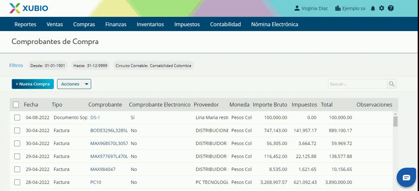The width and height of the screenshot is (419, 191).
Task: Check the row for comprobante PC10
Action: 17,182
